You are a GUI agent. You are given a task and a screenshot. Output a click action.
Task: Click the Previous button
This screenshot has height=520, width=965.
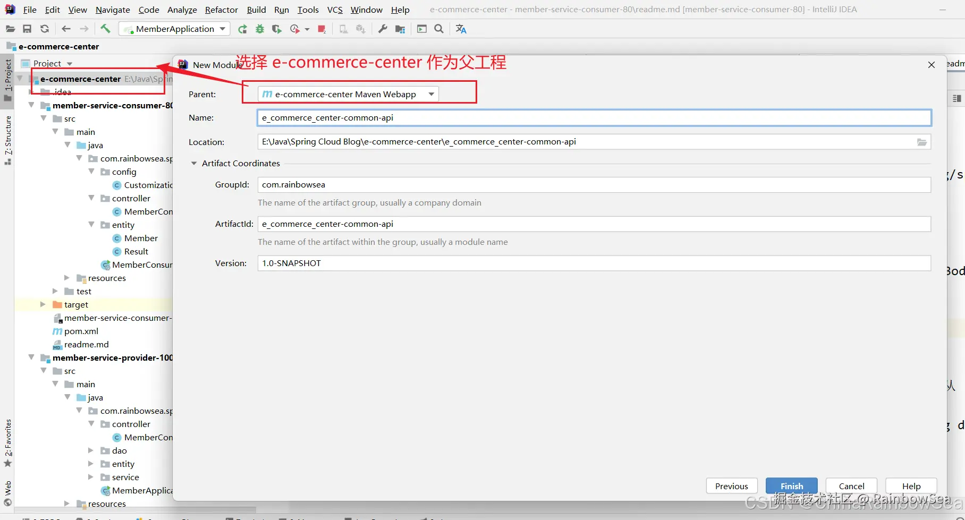tap(732, 486)
